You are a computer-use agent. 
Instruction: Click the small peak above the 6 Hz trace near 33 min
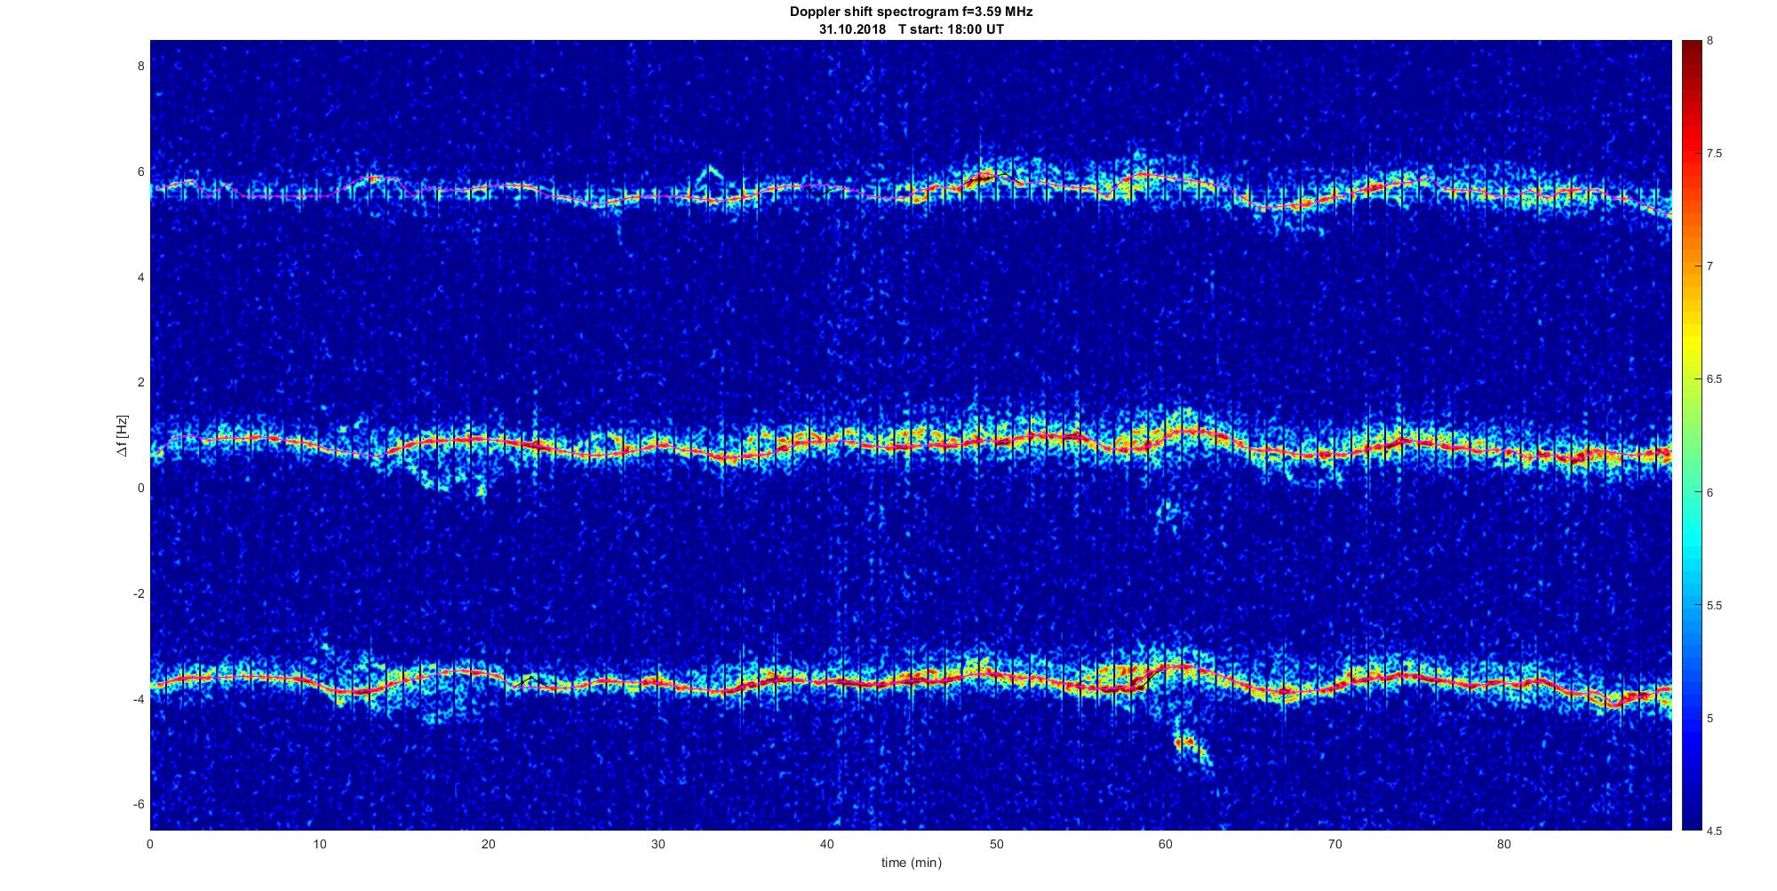point(709,174)
